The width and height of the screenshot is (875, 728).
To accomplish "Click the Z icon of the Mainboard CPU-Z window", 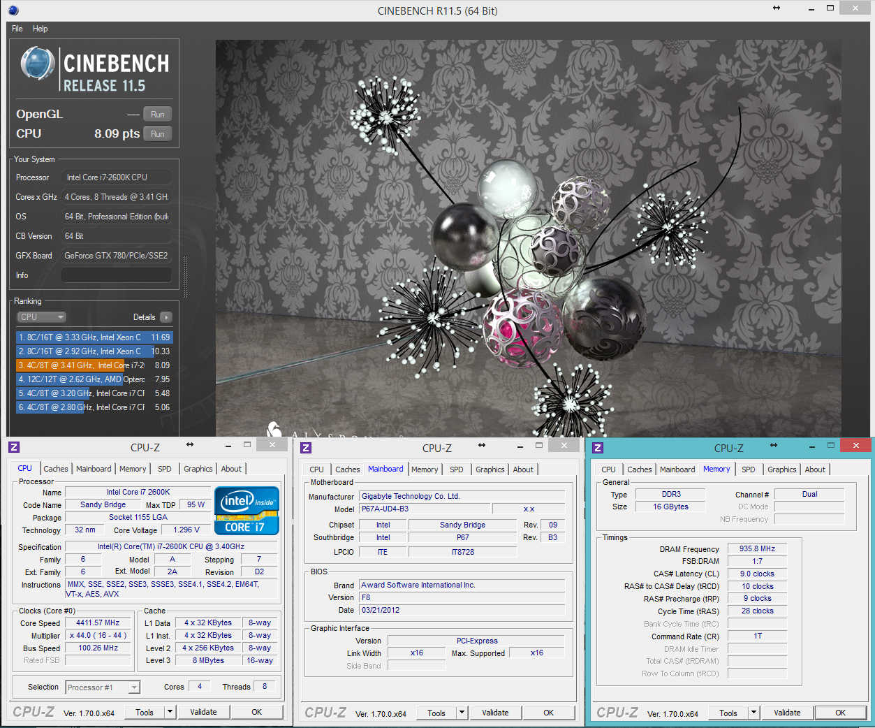I will (306, 448).
